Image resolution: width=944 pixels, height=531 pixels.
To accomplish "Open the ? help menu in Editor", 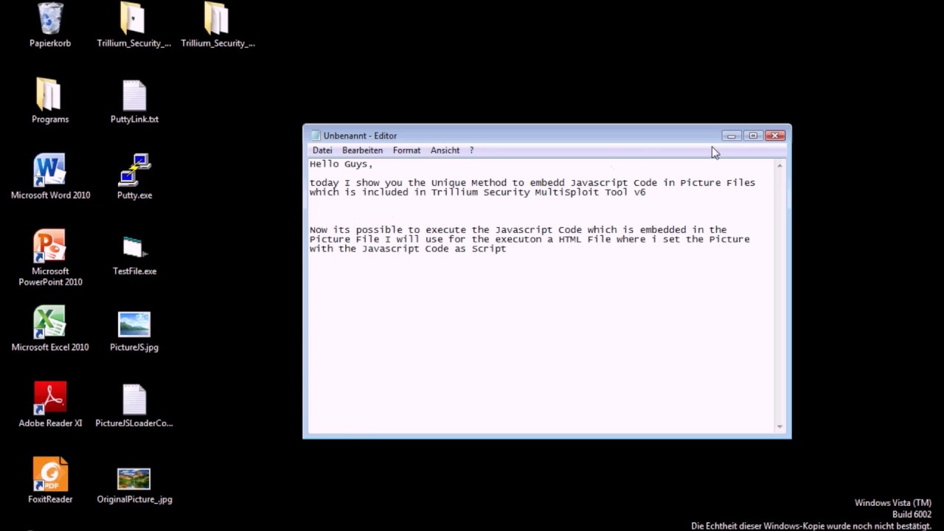I will point(471,150).
